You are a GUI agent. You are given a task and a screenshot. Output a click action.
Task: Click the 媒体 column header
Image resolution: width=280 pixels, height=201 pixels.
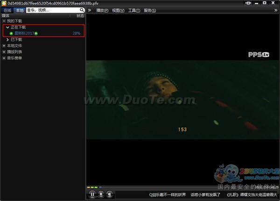tap(6, 16)
